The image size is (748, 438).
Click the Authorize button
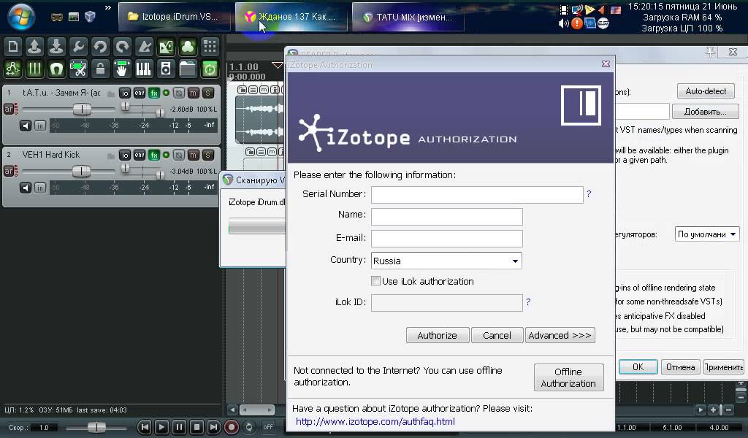pos(438,335)
